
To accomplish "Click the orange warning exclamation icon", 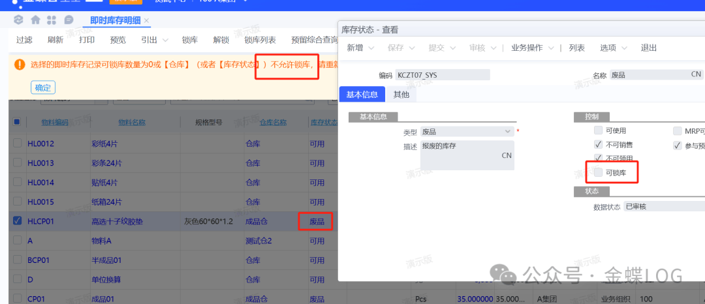I will [20, 65].
